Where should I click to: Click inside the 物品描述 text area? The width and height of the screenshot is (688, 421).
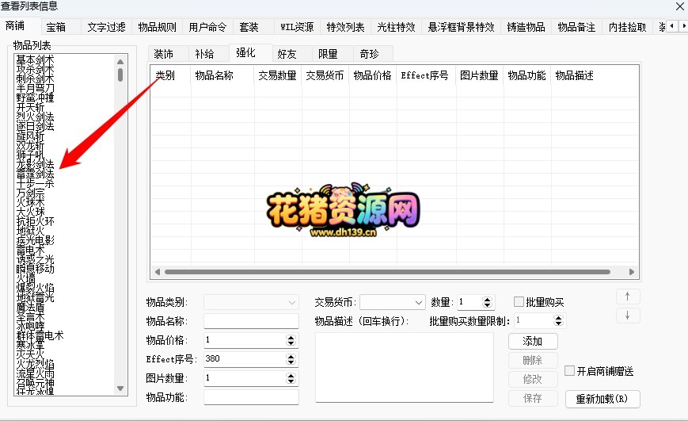pyautogui.click(x=404, y=367)
